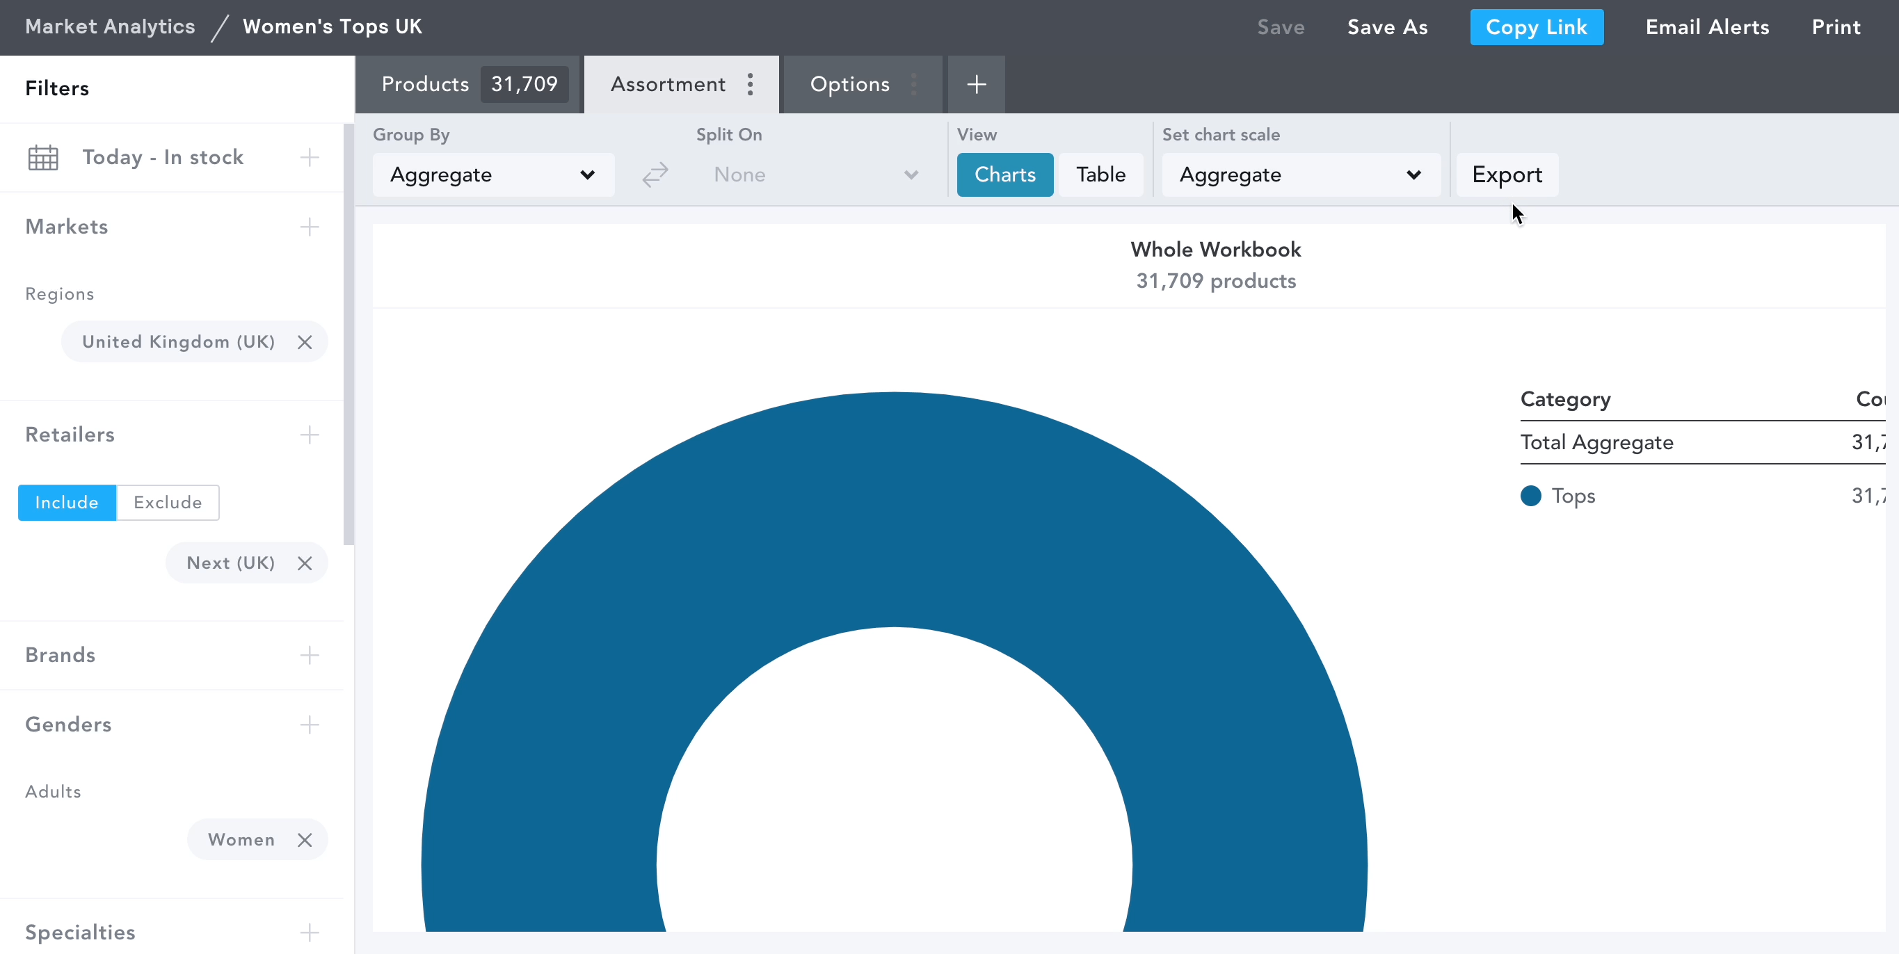Remove the Women gender filter chip
The image size is (1899, 954).
(x=305, y=841)
